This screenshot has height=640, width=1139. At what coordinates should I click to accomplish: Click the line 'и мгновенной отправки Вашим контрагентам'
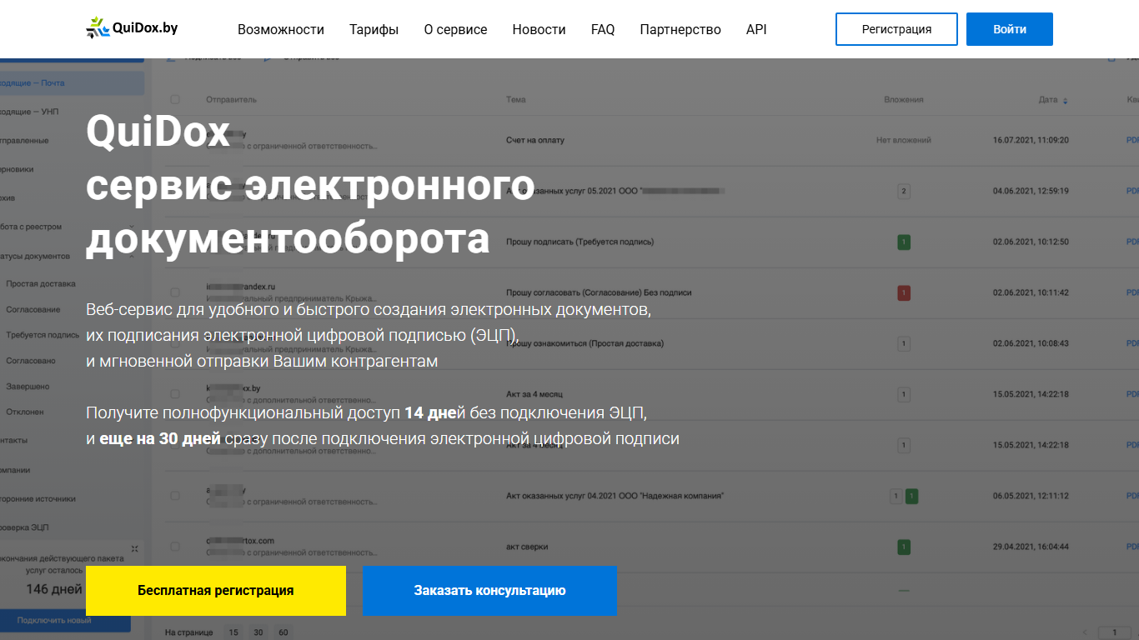(262, 362)
